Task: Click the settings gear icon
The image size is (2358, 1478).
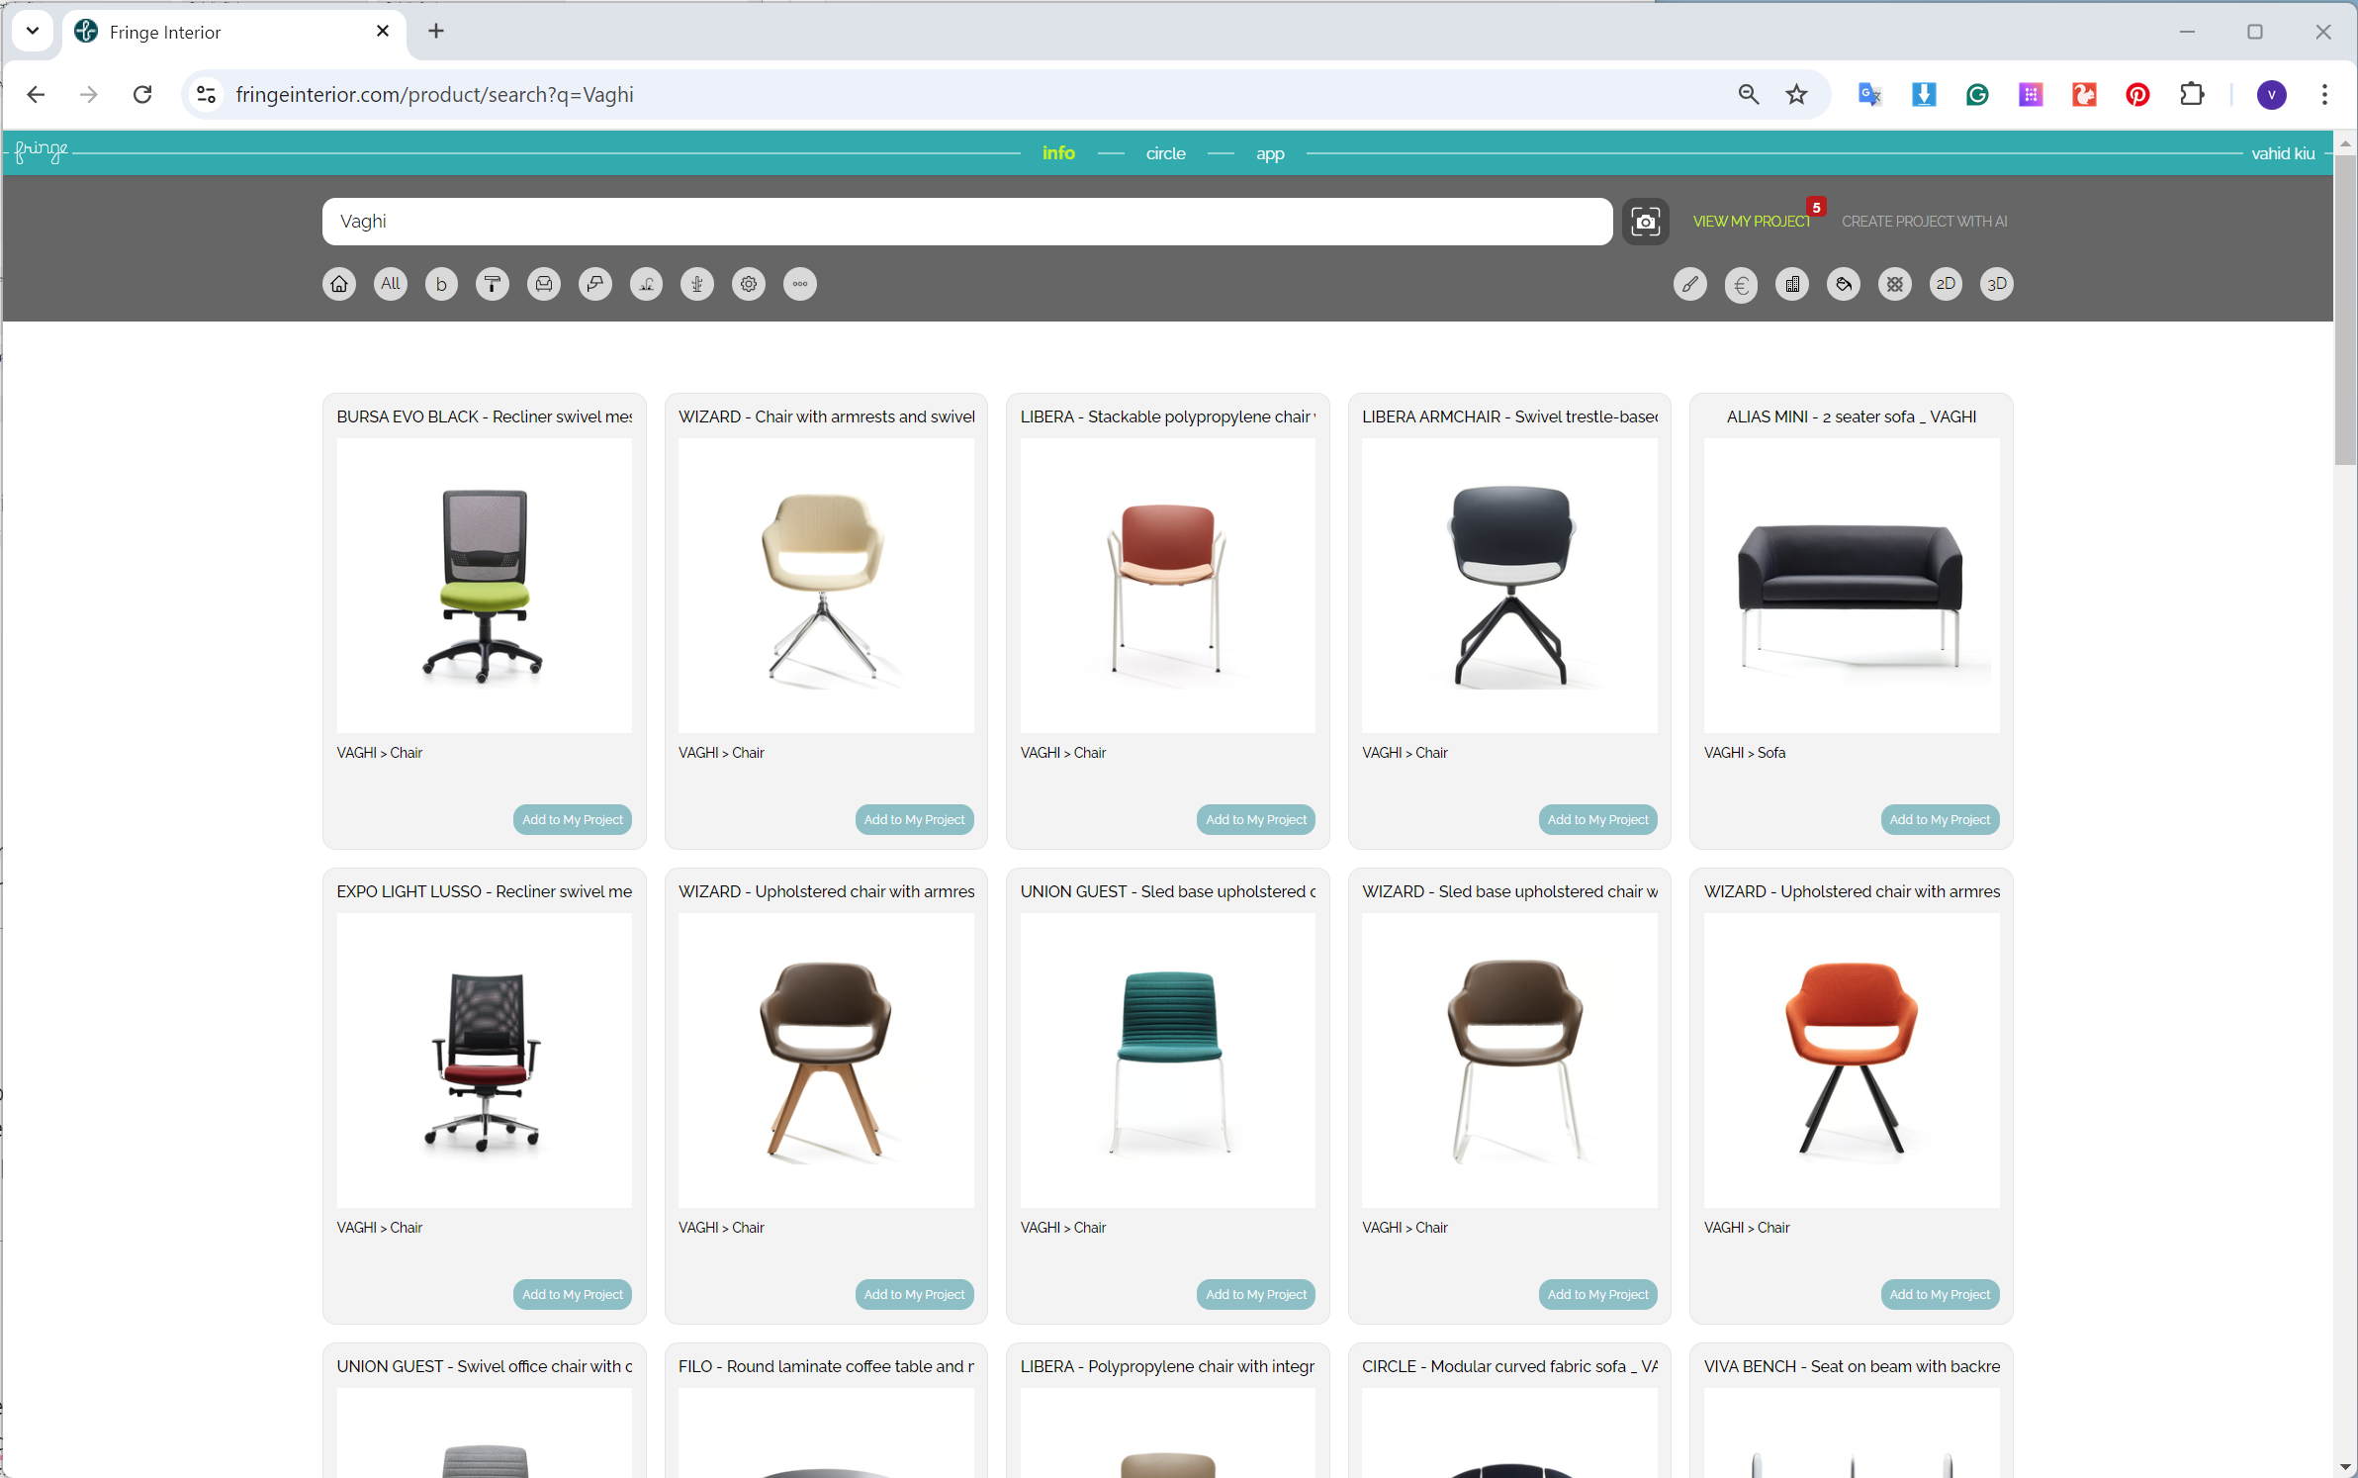Action: coord(749,284)
